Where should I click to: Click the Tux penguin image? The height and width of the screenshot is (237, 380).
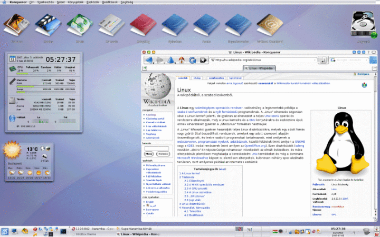tap(341, 144)
